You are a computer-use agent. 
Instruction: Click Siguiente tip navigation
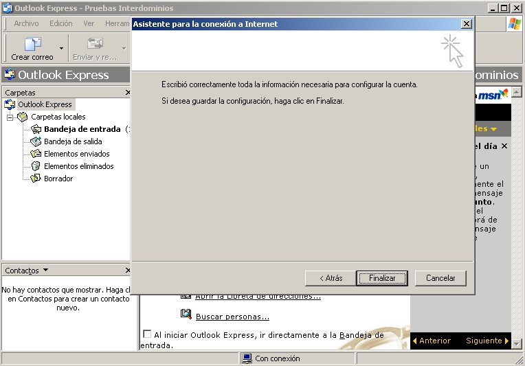coord(487,341)
